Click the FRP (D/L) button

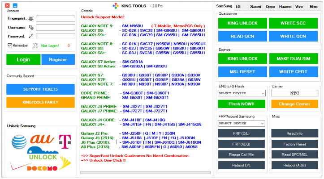click(242, 133)
